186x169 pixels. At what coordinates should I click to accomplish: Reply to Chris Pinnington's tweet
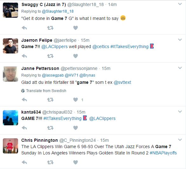(x=24, y=162)
